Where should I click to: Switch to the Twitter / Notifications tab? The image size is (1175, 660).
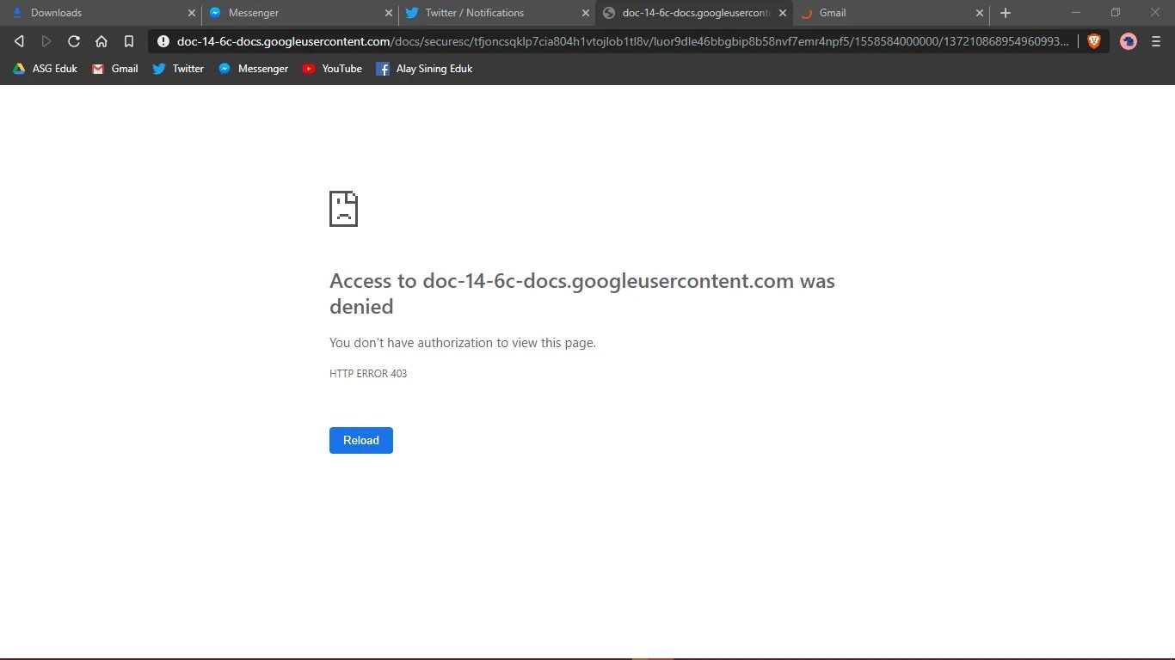(x=497, y=13)
